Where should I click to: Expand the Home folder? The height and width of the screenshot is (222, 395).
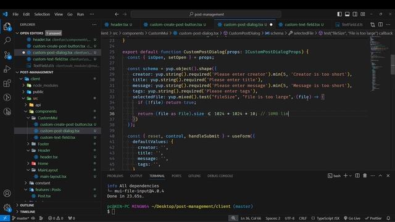coord(43,163)
